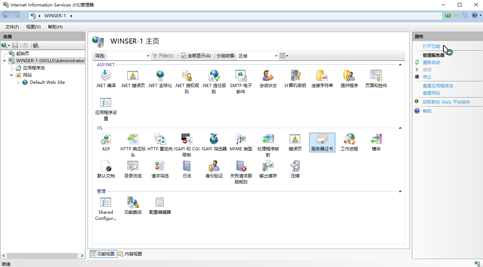The height and width of the screenshot is (267, 483).
Task: Collapse the 网站 tree node
Action: (12, 75)
